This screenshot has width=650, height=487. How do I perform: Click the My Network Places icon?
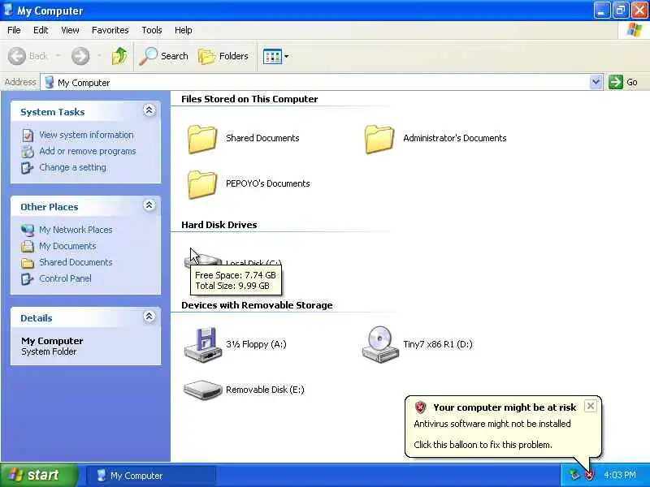click(28, 230)
